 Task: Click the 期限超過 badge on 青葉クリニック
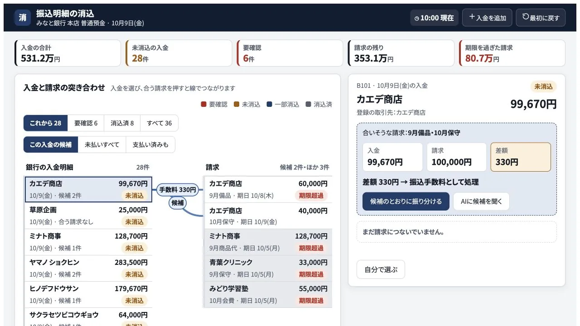tap(311, 274)
